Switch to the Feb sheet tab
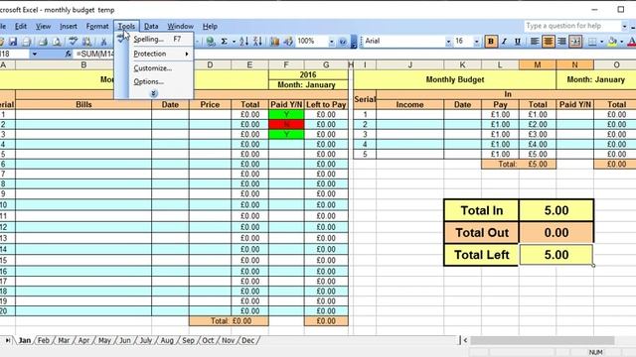 44,340
